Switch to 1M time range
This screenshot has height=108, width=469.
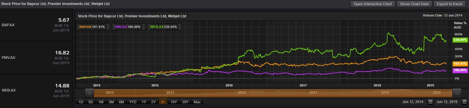[101, 102]
